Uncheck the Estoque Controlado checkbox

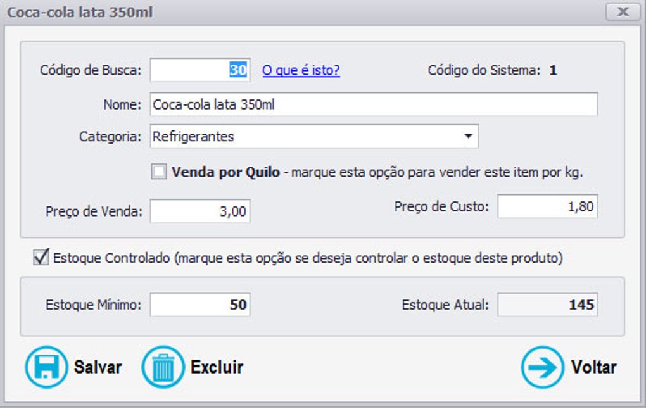42,258
